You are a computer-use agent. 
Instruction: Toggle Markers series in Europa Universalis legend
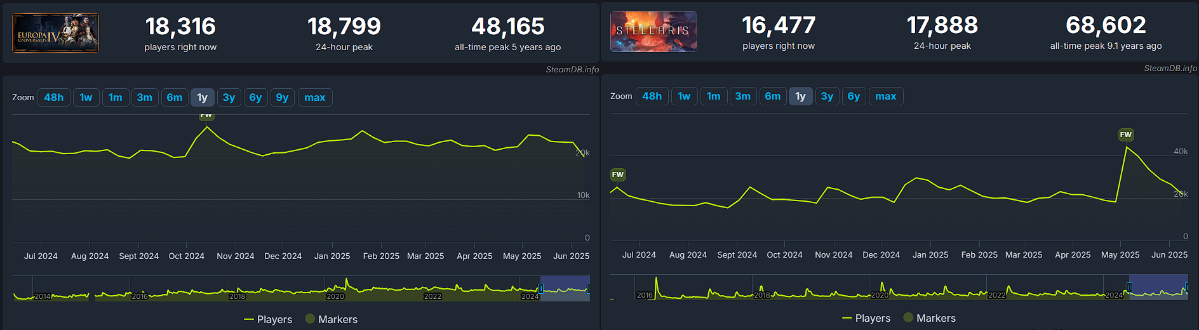click(332, 319)
